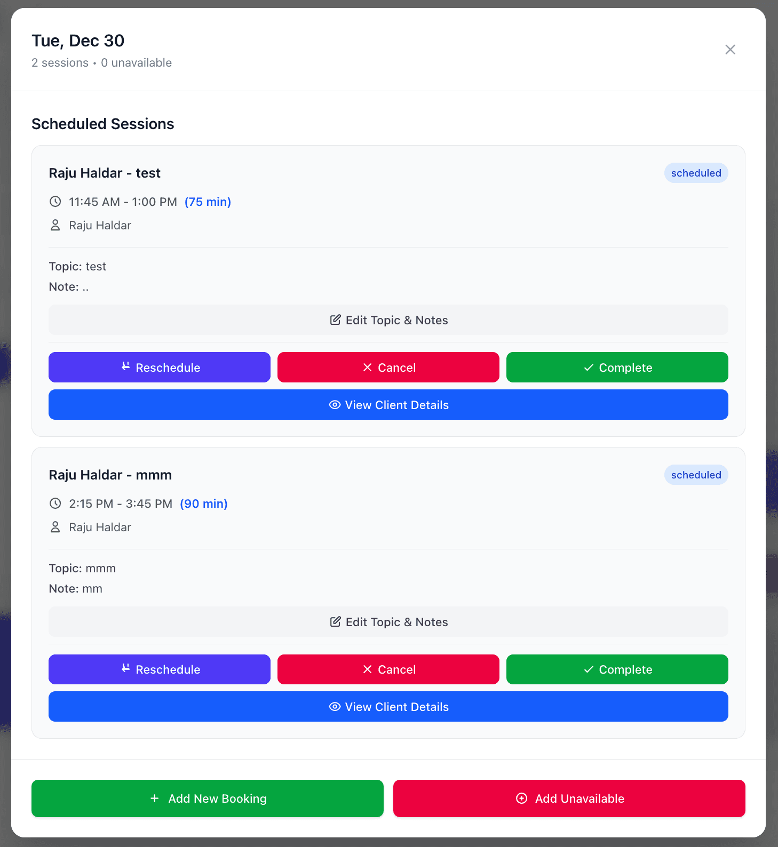Screen dimensions: 778x847
Task: Add New Booking for this day
Action: click(x=207, y=798)
